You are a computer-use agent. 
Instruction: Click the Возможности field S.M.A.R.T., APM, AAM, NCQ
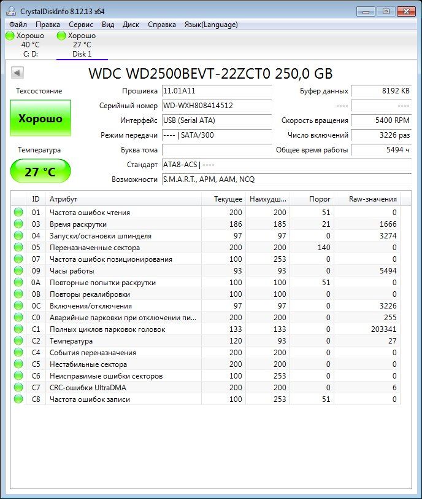coord(286,179)
